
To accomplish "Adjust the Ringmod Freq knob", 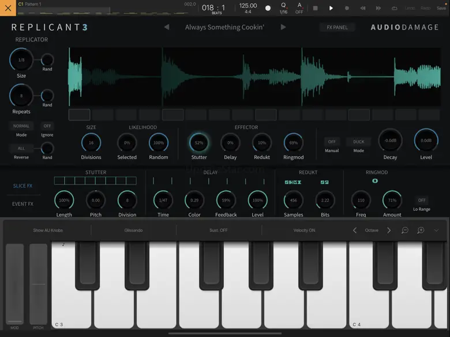I will pos(361,200).
